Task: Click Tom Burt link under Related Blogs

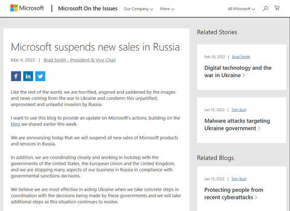Action: point(239,179)
